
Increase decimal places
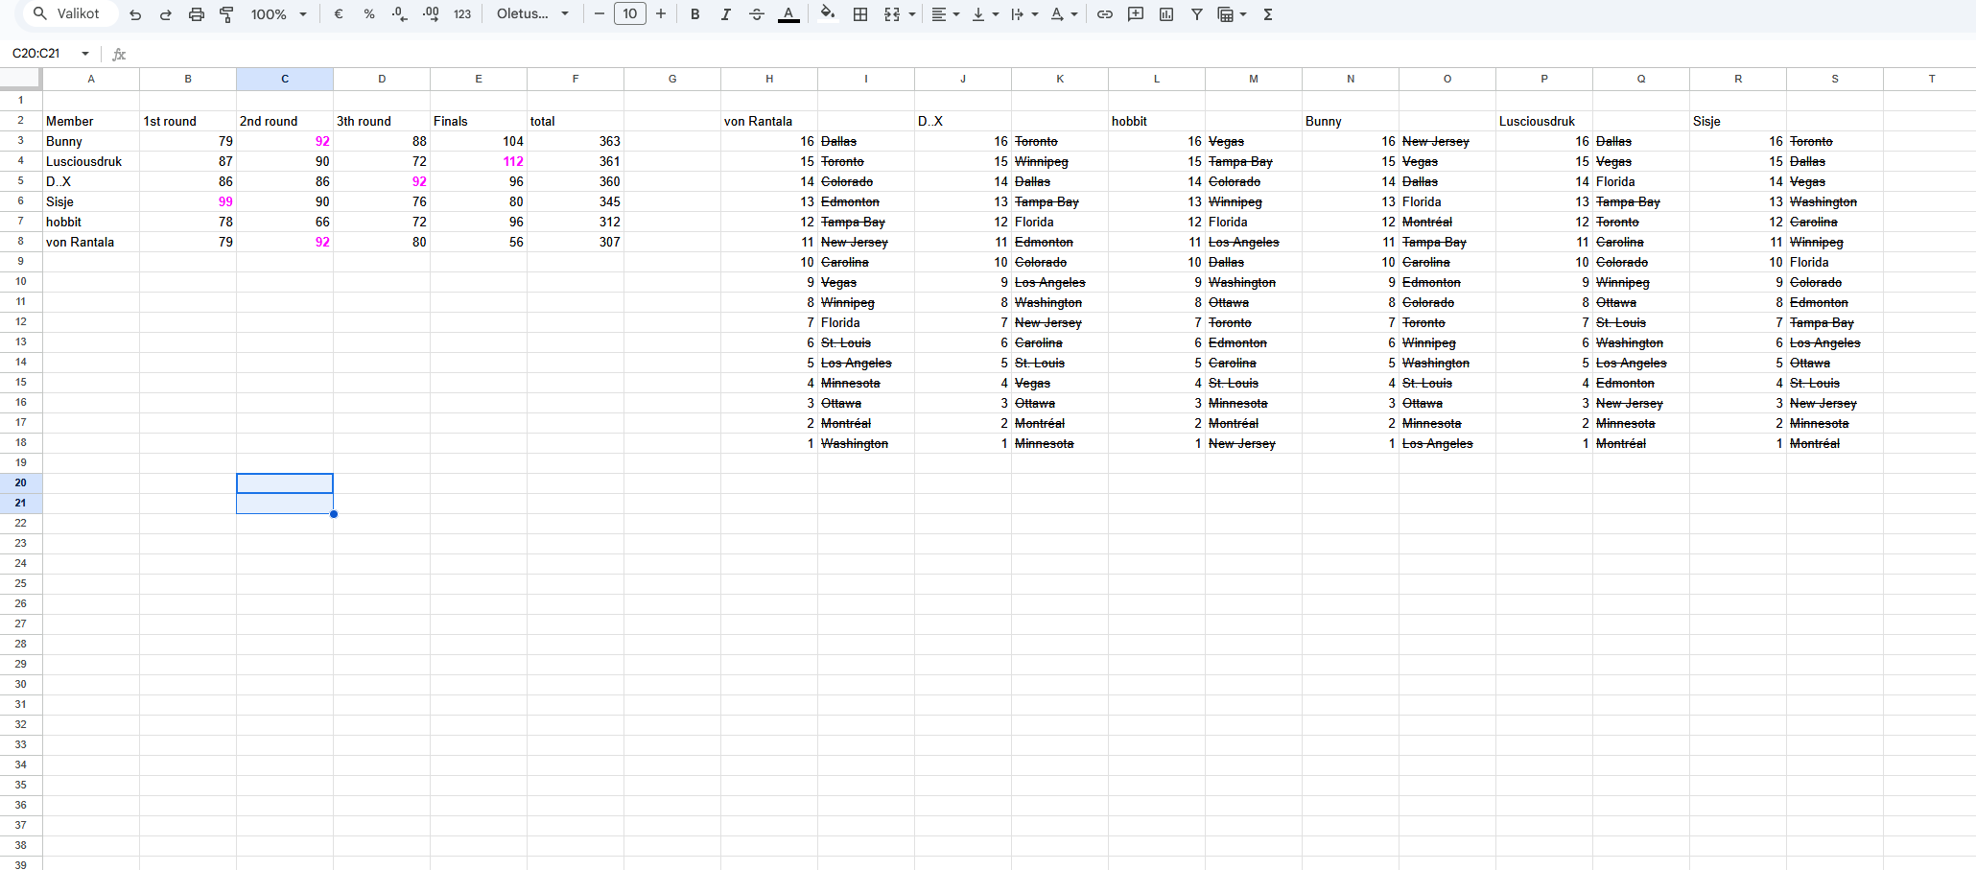(431, 14)
